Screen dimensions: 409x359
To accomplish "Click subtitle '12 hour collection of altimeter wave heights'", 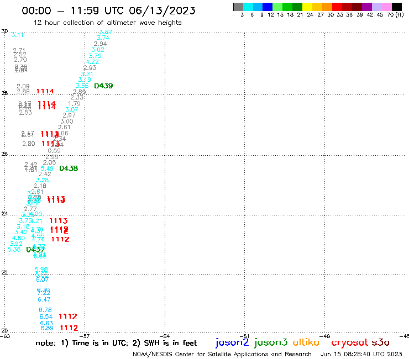I will point(107,23).
